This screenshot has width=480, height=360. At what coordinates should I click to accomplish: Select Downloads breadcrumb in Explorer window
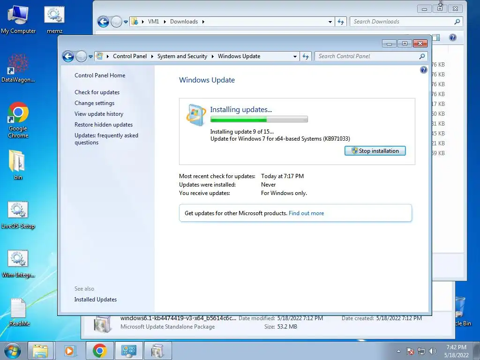[184, 22]
